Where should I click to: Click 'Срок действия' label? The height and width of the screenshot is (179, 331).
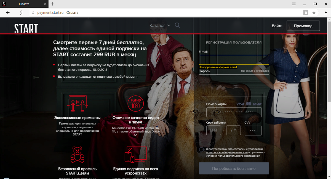[216, 122]
